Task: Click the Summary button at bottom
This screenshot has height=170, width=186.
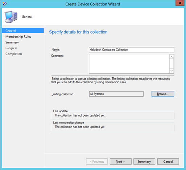Action: (144, 162)
